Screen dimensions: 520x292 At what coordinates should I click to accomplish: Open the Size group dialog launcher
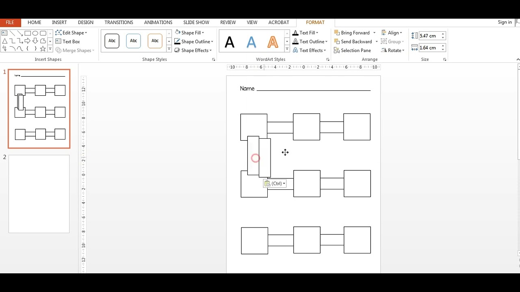coord(444,60)
